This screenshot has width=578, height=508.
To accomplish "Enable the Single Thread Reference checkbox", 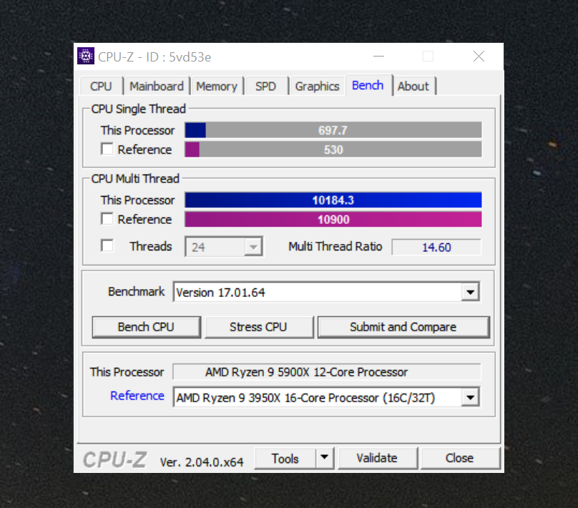I will pos(107,150).
